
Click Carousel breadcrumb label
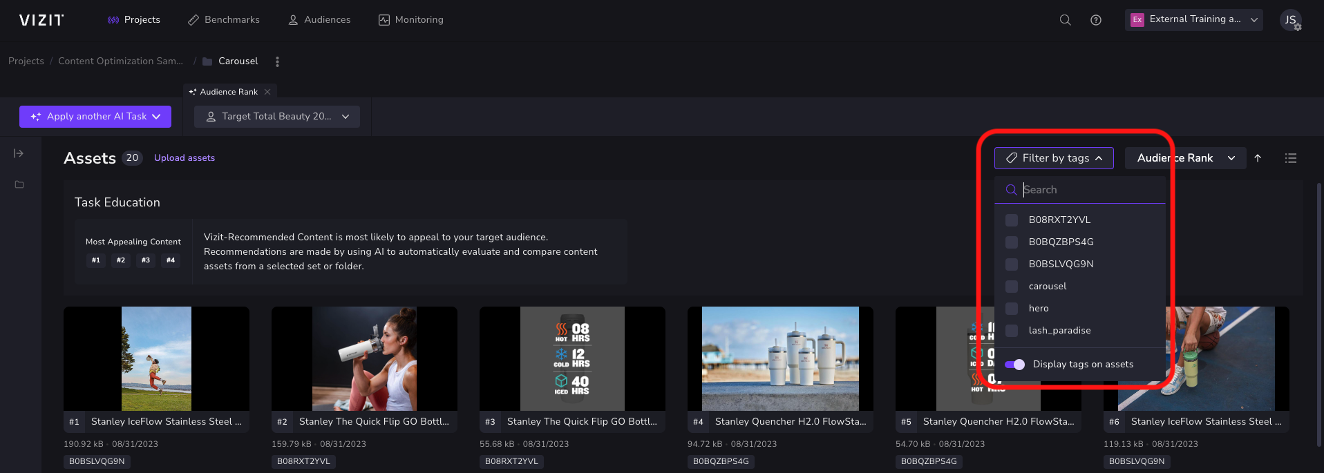238,61
